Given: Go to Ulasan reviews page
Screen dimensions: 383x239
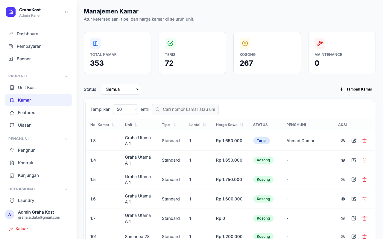Looking at the screenshot, I should pos(38,125).
